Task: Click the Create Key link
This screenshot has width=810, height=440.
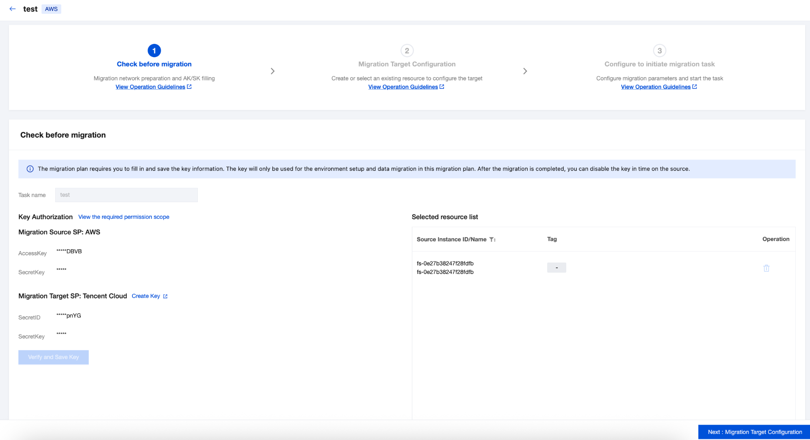Action: (x=146, y=296)
